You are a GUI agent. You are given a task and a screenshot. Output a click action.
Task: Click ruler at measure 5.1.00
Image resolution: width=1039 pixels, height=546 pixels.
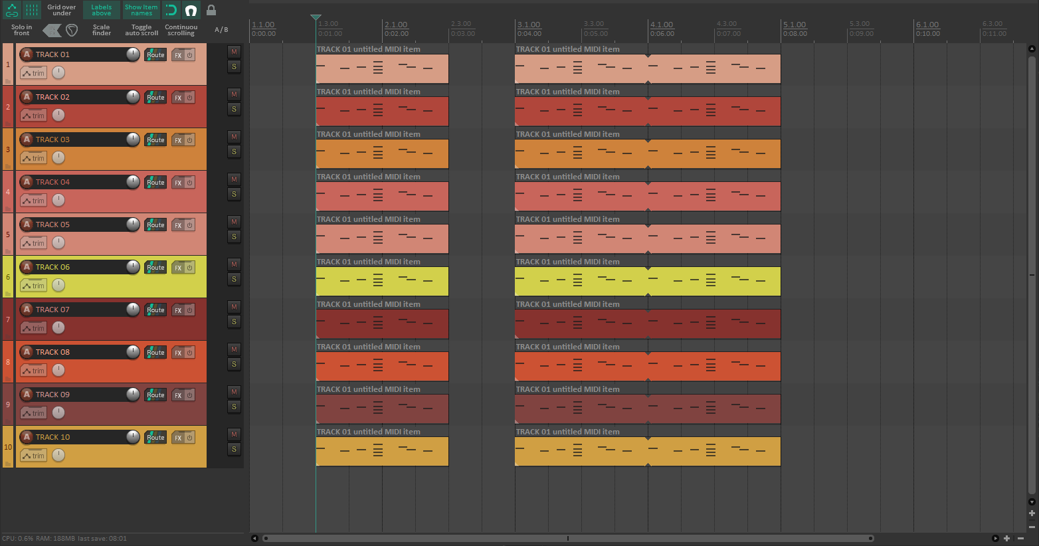coord(795,25)
